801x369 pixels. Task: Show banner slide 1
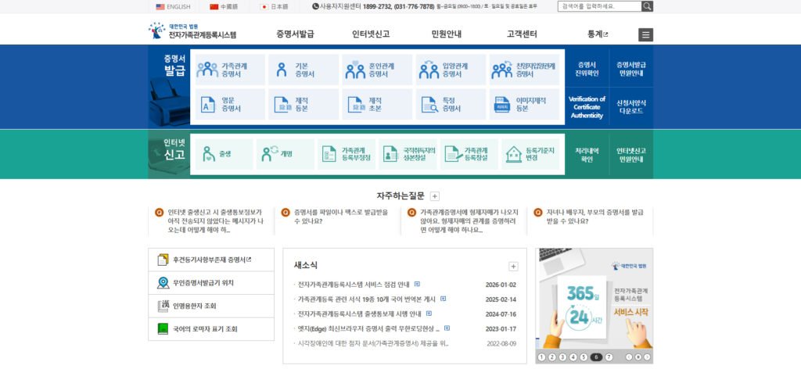(x=542, y=357)
